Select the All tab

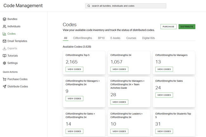pos(66,38)
